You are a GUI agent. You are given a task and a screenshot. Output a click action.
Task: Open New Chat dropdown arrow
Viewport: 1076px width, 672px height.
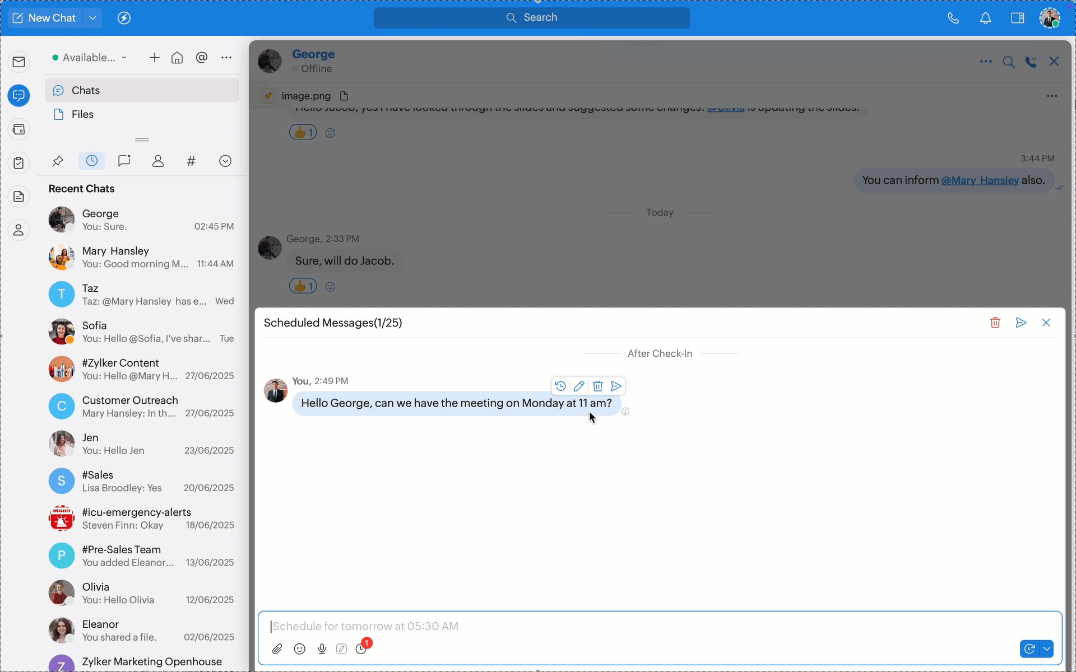(x=92, y=18)
